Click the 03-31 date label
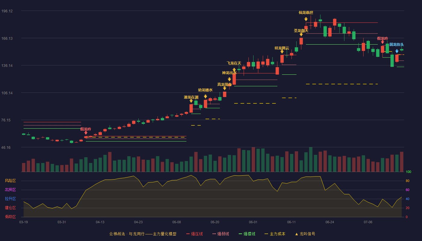This screenshot has width=422, height=241. click(62, 222)
